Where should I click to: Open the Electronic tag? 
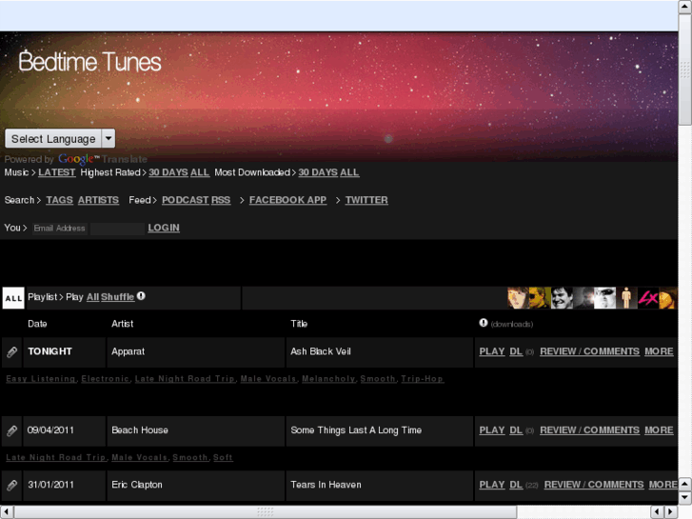(x=105, y=379)
